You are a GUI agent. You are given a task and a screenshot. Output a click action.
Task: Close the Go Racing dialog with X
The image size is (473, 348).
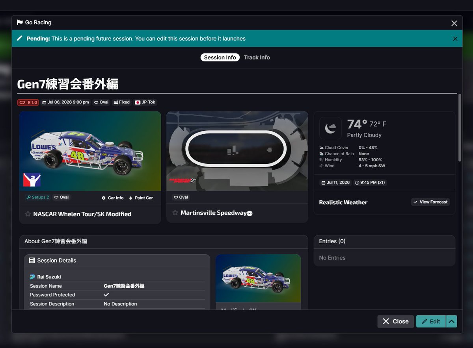click(x=454, y=23)
